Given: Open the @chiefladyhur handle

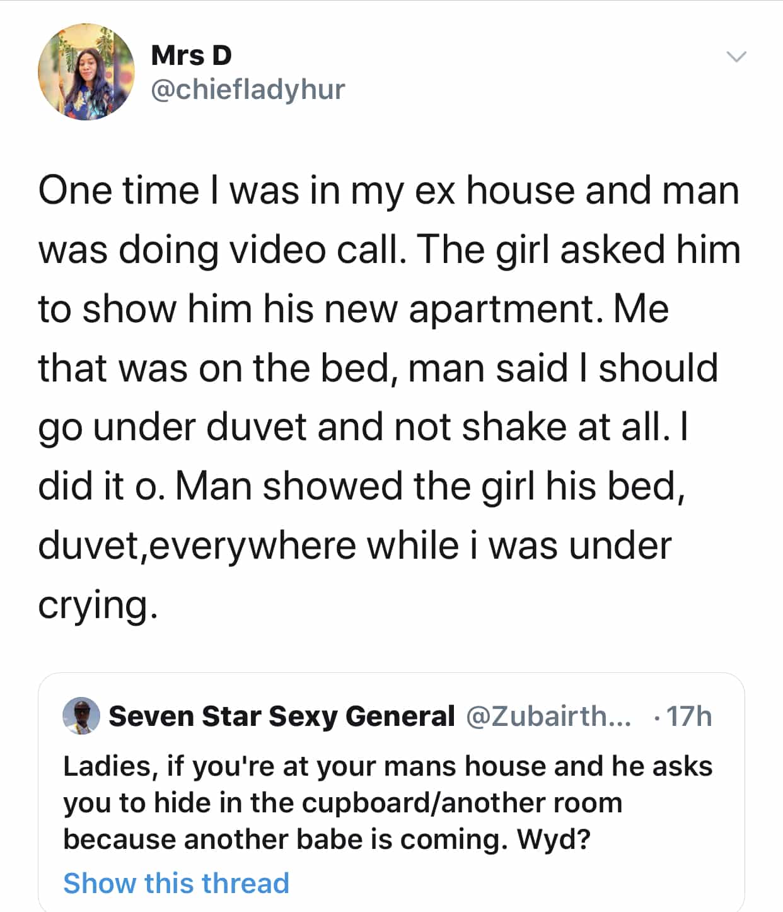Looking at the screenshot, I should [248, 90].
